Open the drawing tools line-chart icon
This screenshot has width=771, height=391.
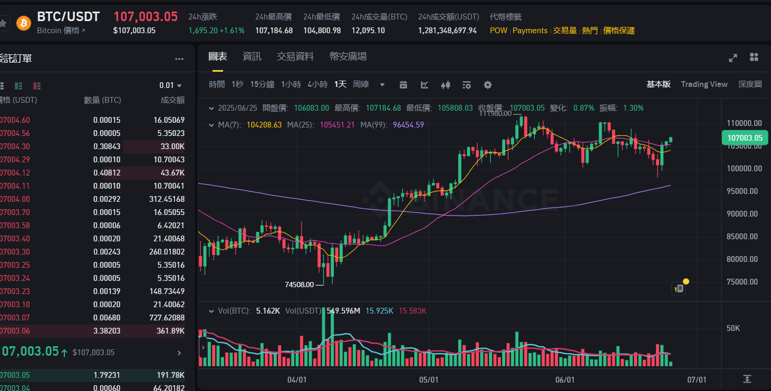tap(425, 85)
